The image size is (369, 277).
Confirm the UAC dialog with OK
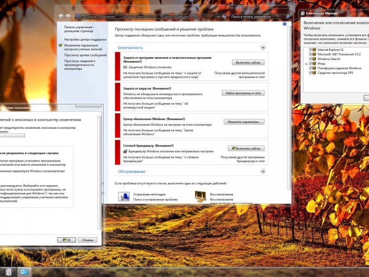point(66,240)
